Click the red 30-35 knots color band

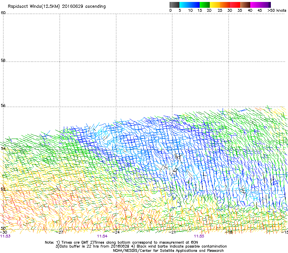[x=235, y=5]
